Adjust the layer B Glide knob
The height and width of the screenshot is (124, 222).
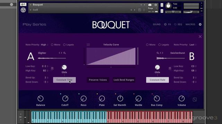[x=157, y=68]
